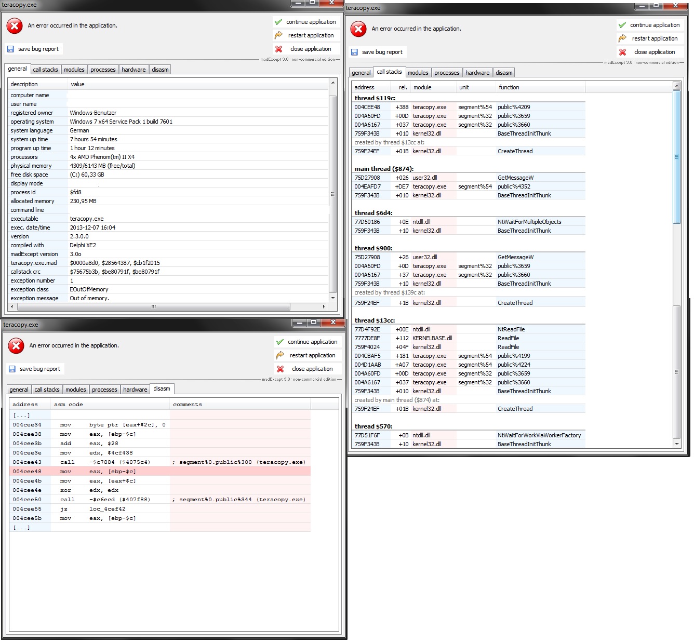Click the 'description' column header

(37, 84)
